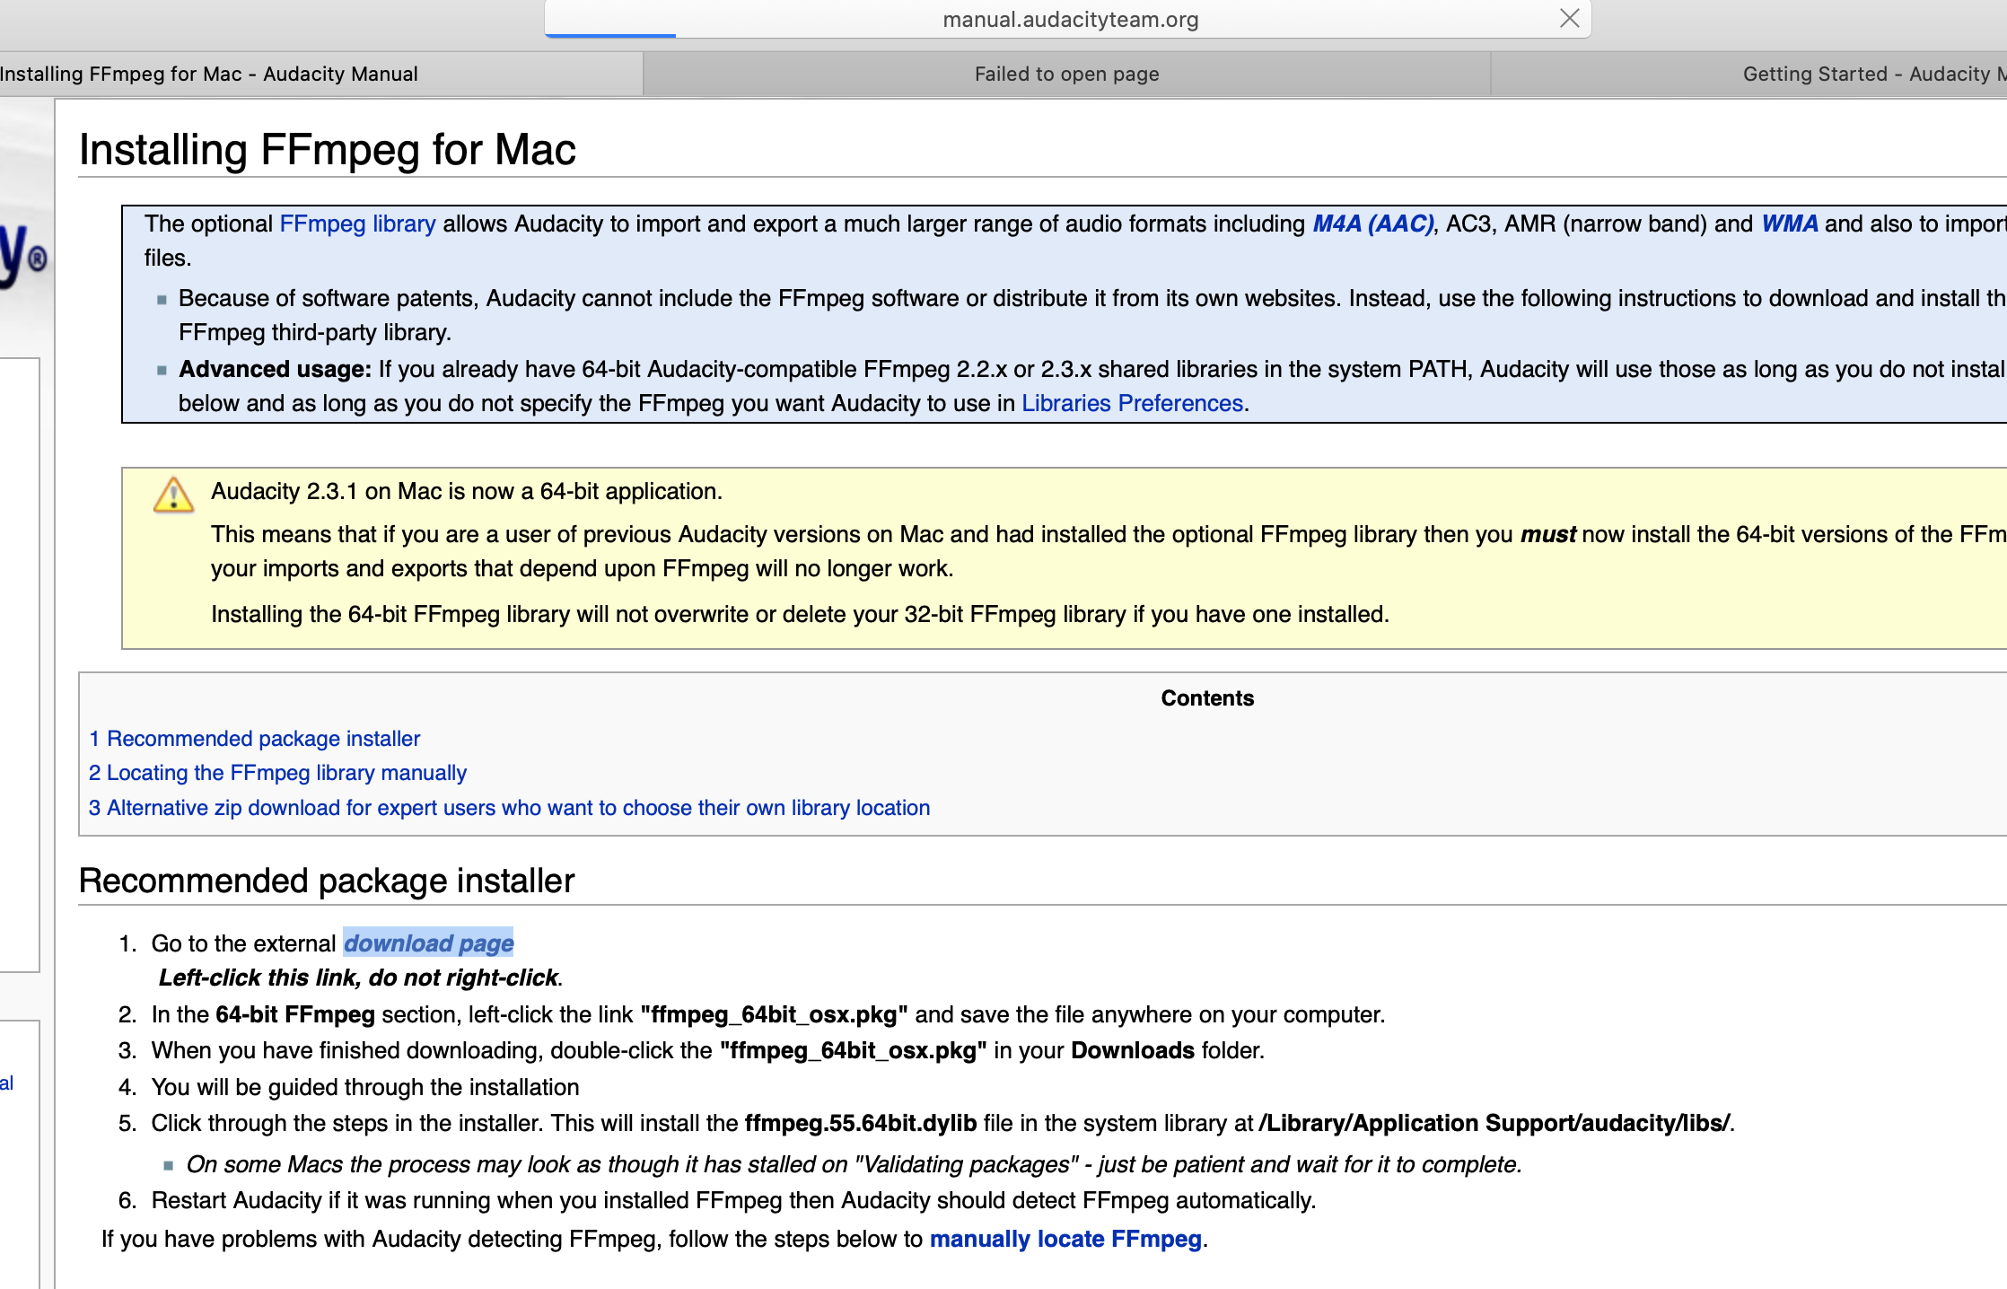Open the FFmpeg library link
Viewport: 2007px width, 1289px height.
coord(357,224)
